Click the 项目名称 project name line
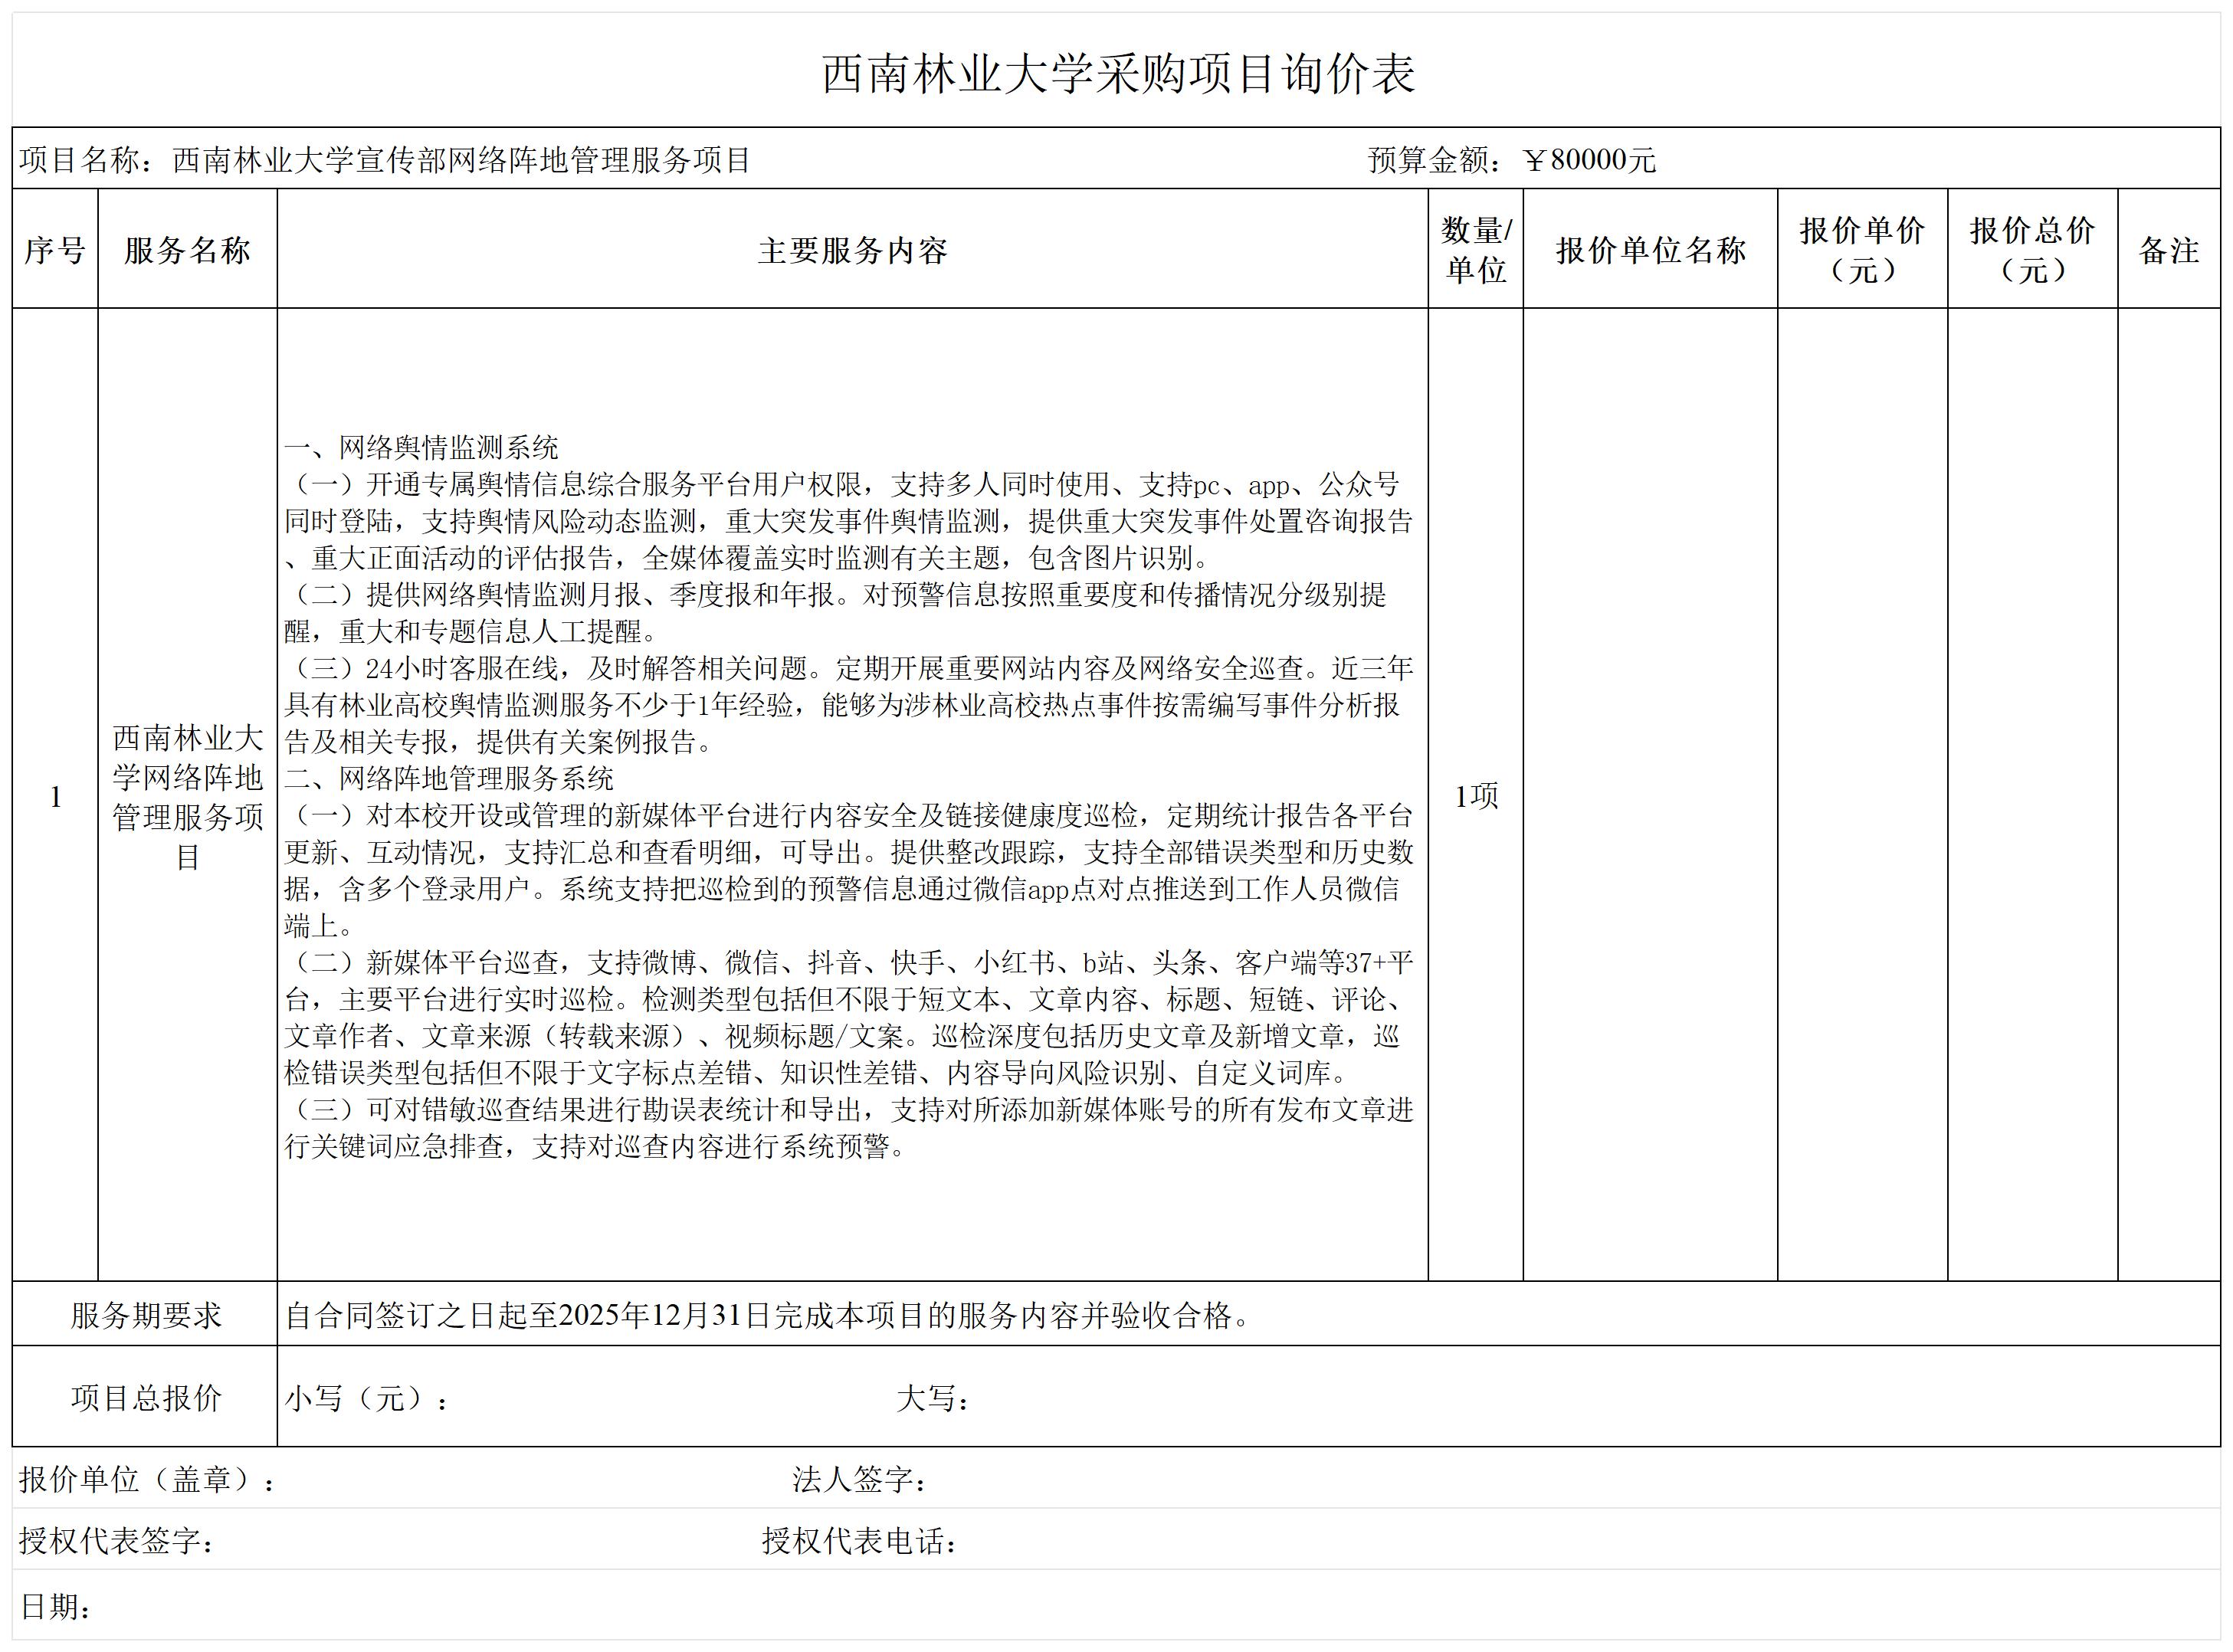 click(385, 160)
